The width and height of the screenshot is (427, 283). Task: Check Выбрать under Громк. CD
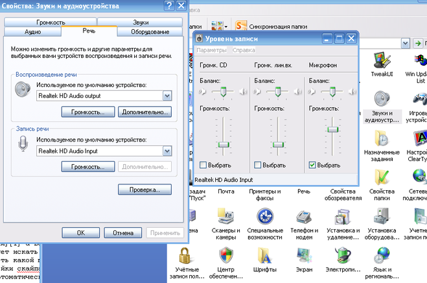[205, 166]
